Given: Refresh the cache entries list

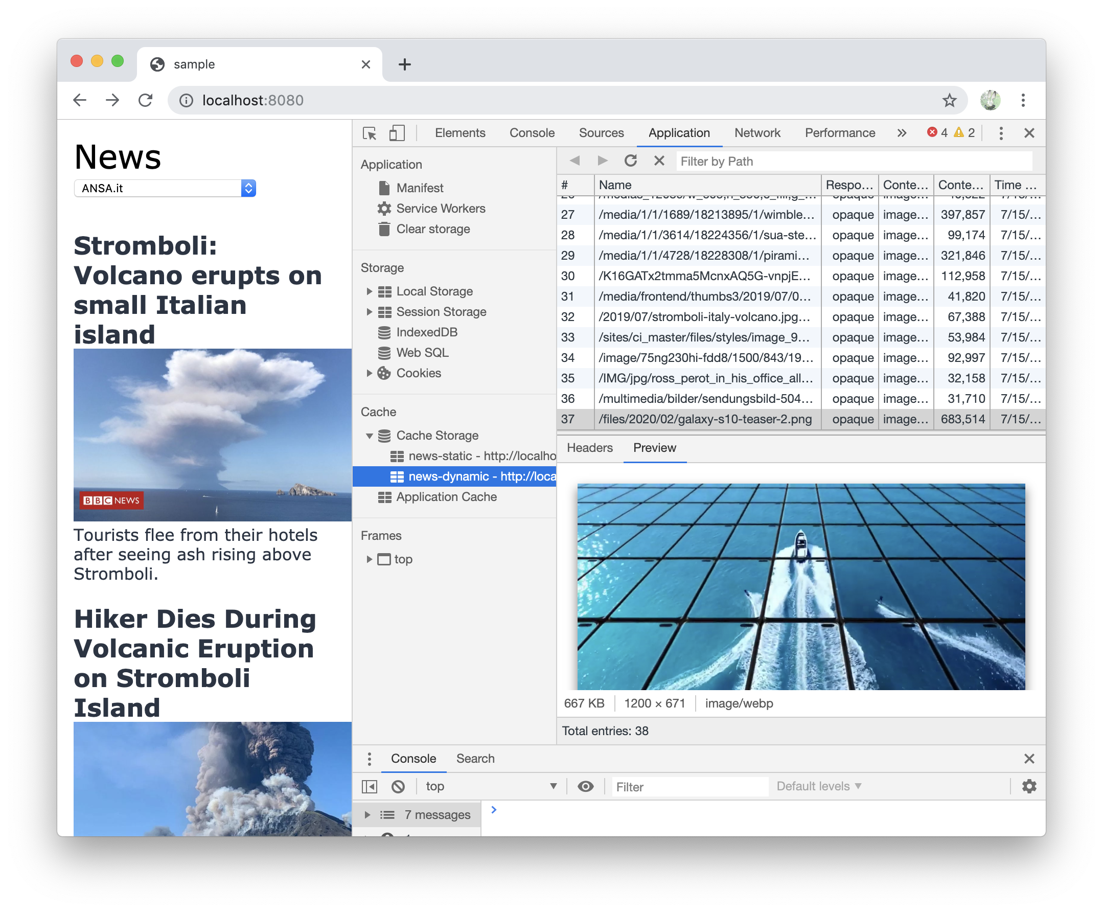Looking at the screenshot, I should 631,161.
